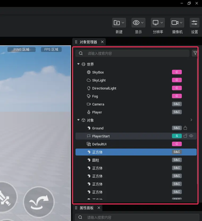Select the Fog row
This screenshot has height=221, width=202.
pos(136,96)
